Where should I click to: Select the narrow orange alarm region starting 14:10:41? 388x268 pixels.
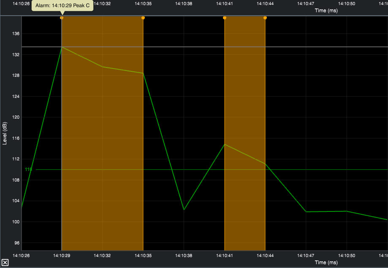click(245, 134)
